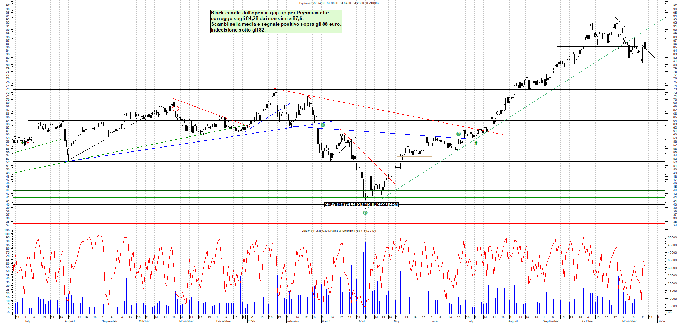Click the Volume and Relative Strength Index label
The image size is (678, 323).
pos(339,231)
